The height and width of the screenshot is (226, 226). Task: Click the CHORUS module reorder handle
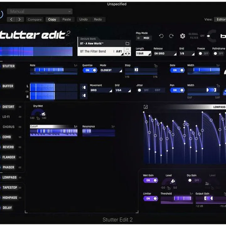click(20, 127)
